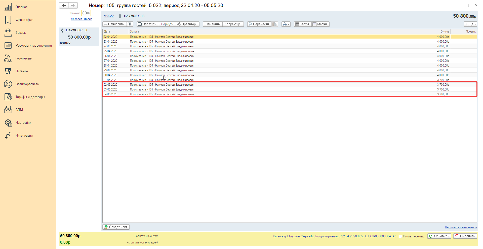Screen dimensions: 483x249
Task: Select the row dated 24.04.2020
Action: click(290, 46)
